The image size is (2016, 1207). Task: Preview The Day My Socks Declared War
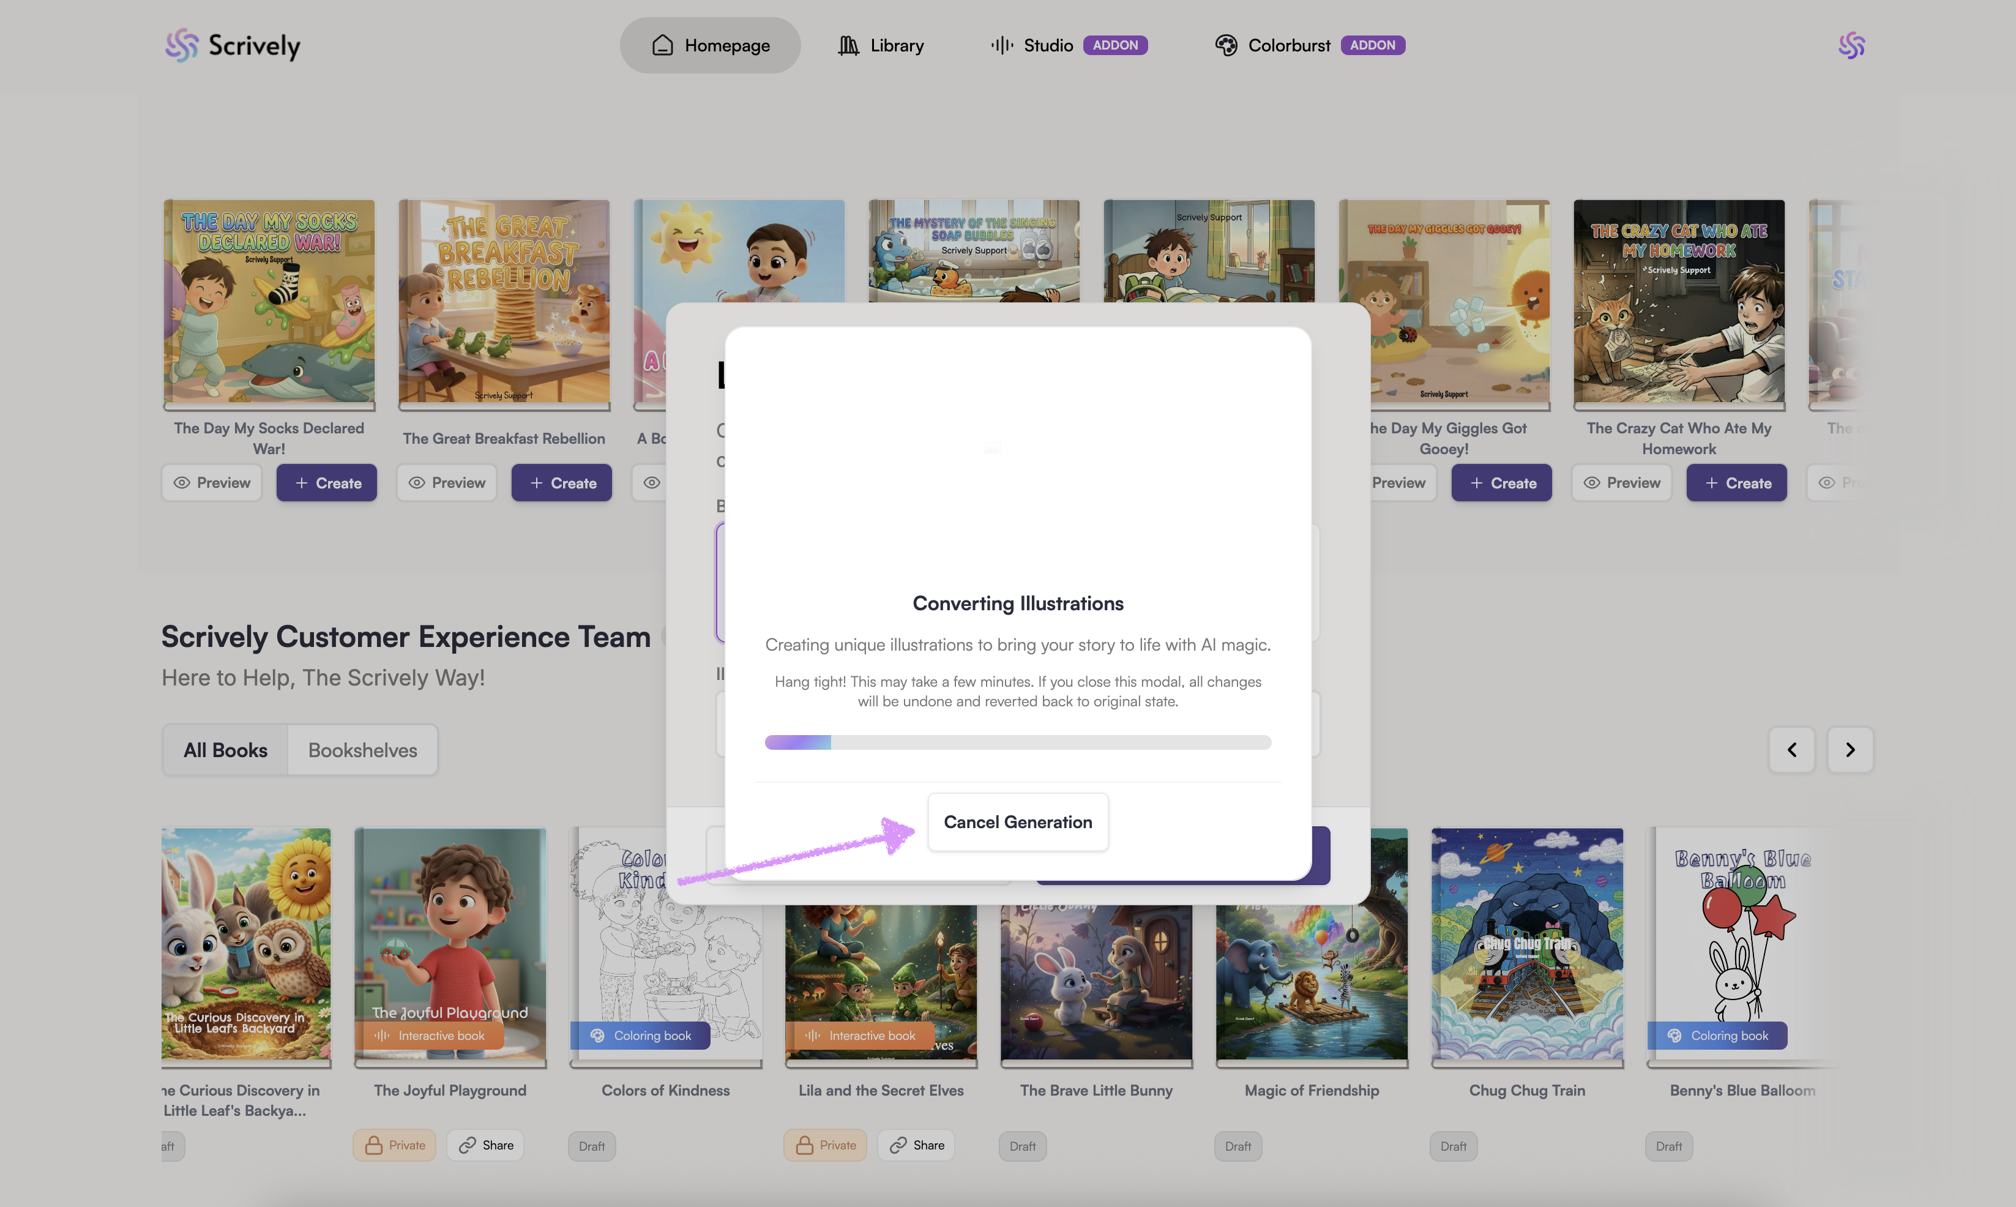[x=211, y=483]
